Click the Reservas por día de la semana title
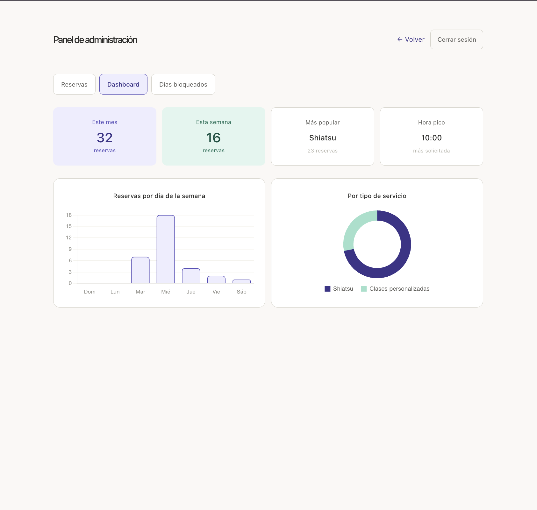 click(159, 196)
